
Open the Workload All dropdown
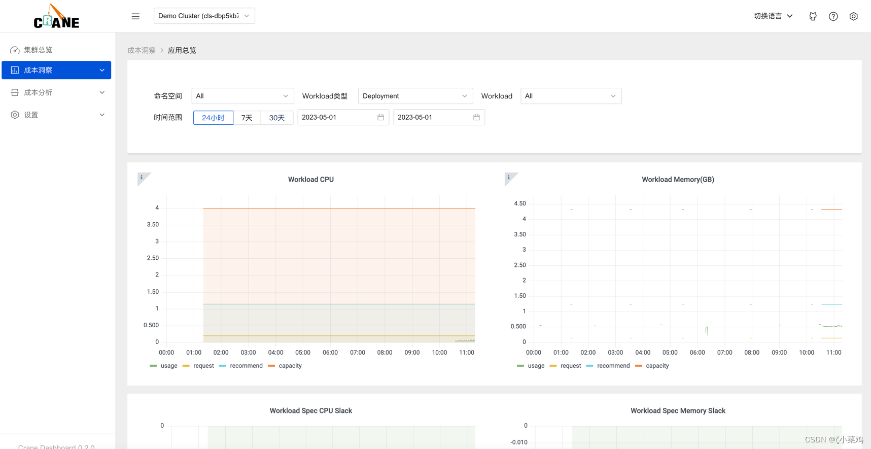571,96
